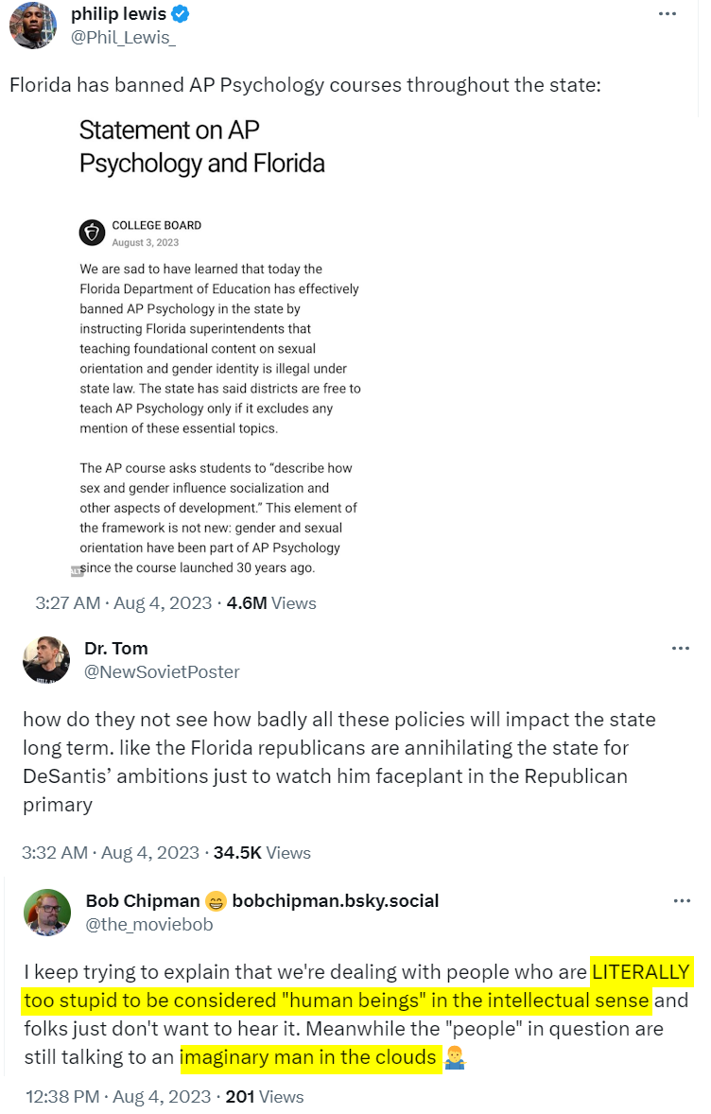The width and height of the screenshot is (711, 1114).
Task: Click the Dr. Tom display name
Action: tap(116, 649)
